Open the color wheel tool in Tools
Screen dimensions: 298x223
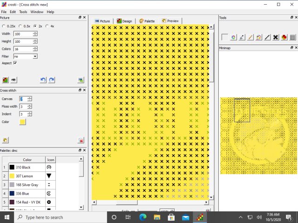point(233,37)
